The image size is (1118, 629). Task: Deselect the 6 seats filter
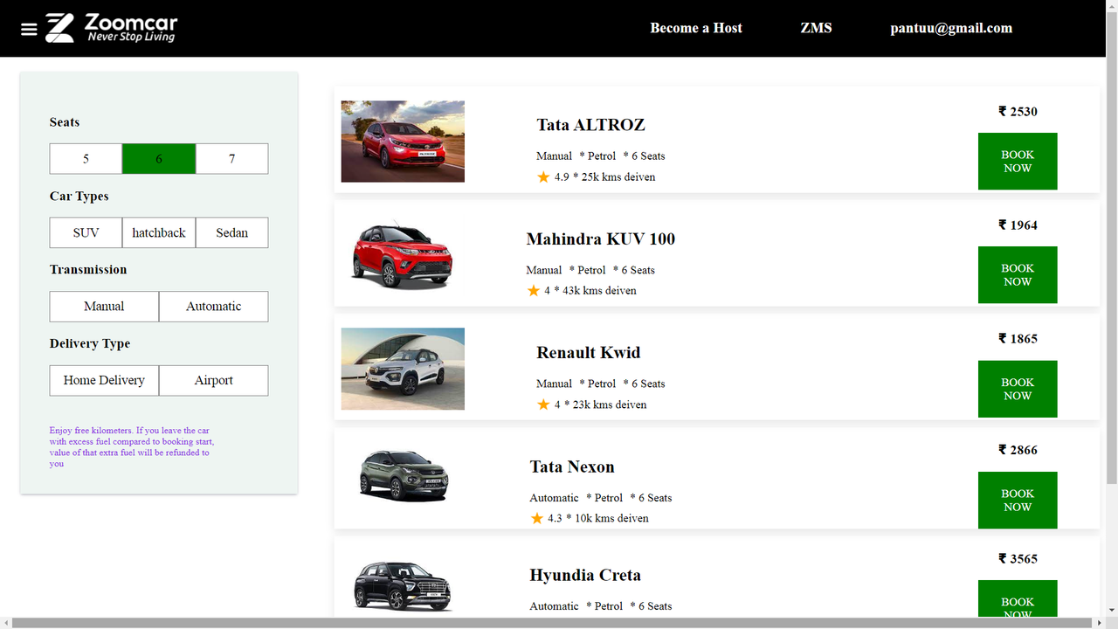click(159, 159)
